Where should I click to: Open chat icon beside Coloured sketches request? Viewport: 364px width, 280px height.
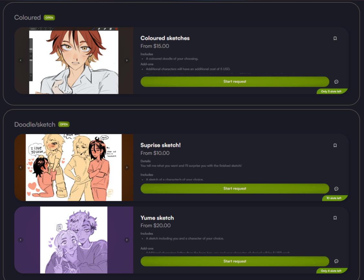pos(336,82)
